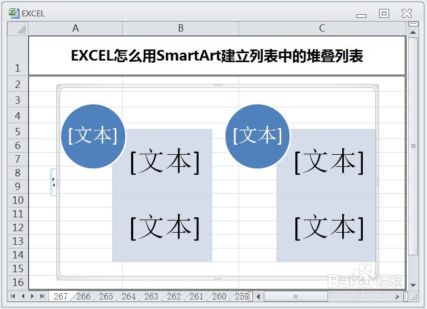Minimize the EXCEL window
This screenshot has width=427, height=309.
click(361, 15)
